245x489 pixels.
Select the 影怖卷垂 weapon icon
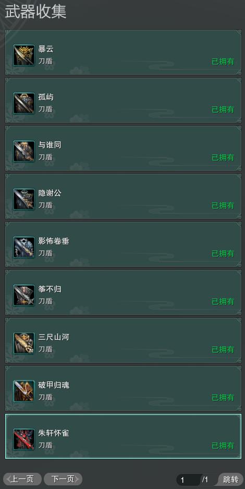point(24,247)
